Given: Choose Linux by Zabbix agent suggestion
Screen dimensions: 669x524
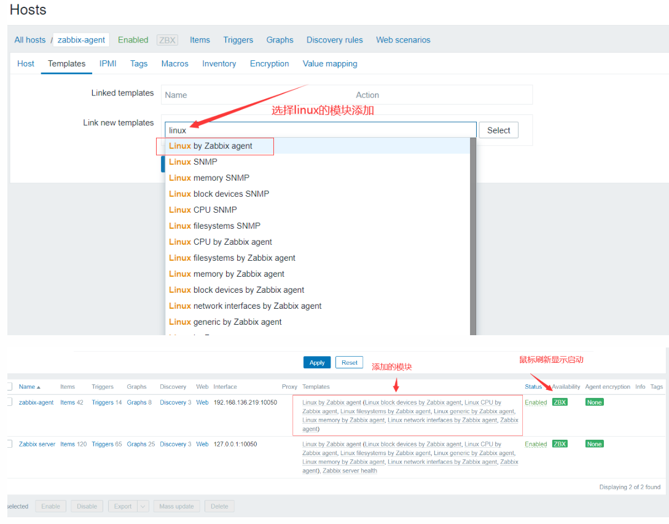Looking at the screenshot, I should (x=318, y=146).
